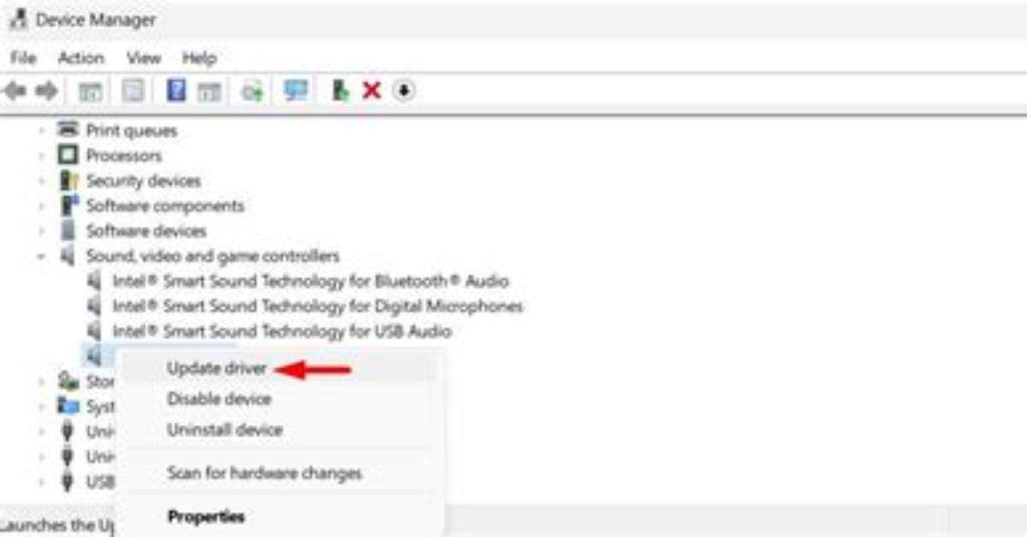This screenshot has width=1027, height=537.
Task: Open the View menu
Action: coord(144,58)
